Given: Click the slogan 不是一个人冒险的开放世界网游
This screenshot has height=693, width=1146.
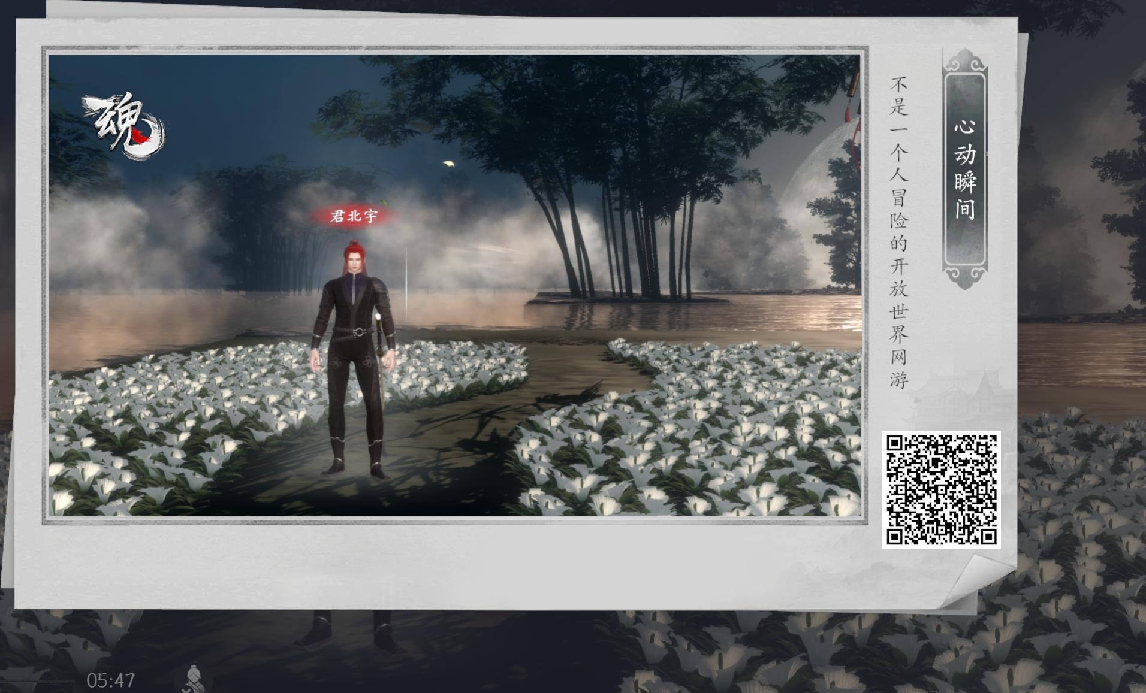Looking at the screenshot, I should pos(898,232).
